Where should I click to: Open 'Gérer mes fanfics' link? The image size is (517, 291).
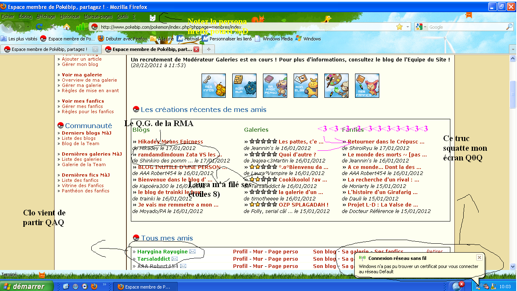coord(82,106)
